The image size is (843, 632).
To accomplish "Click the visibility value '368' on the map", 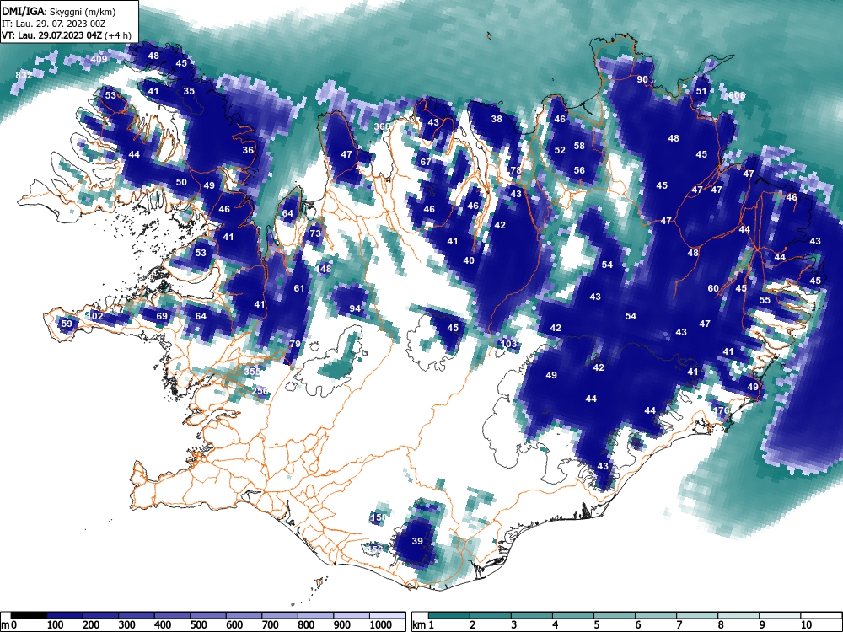I will point(382,127).
